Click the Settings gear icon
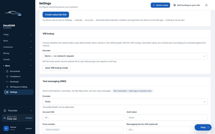Image resolution: width=215 pixels, height=134 pixels. [x=7, y=92]
